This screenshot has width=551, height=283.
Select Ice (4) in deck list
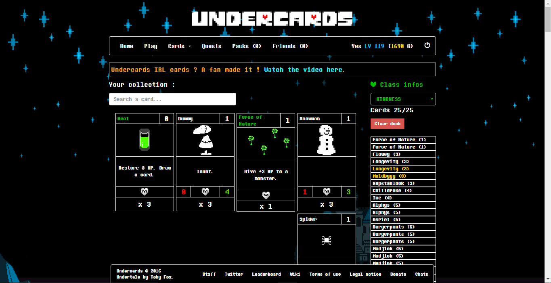pyautogui.click(x=403, y=198)
